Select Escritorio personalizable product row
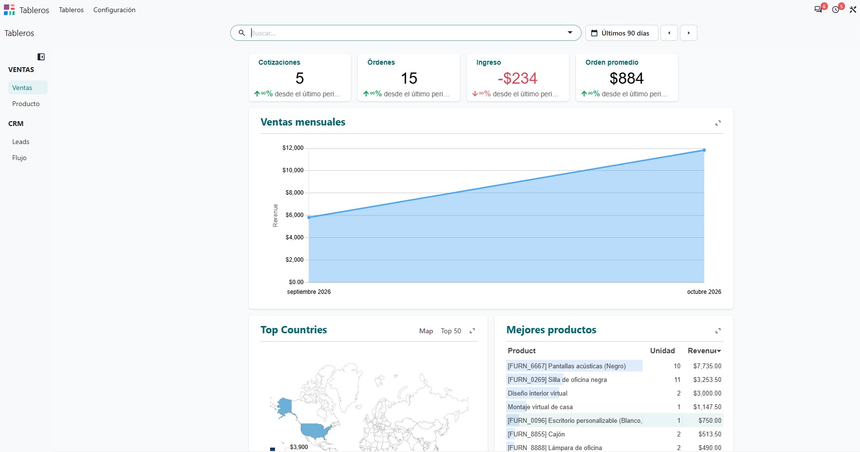The image size is (860, 452). click(614, 420)
